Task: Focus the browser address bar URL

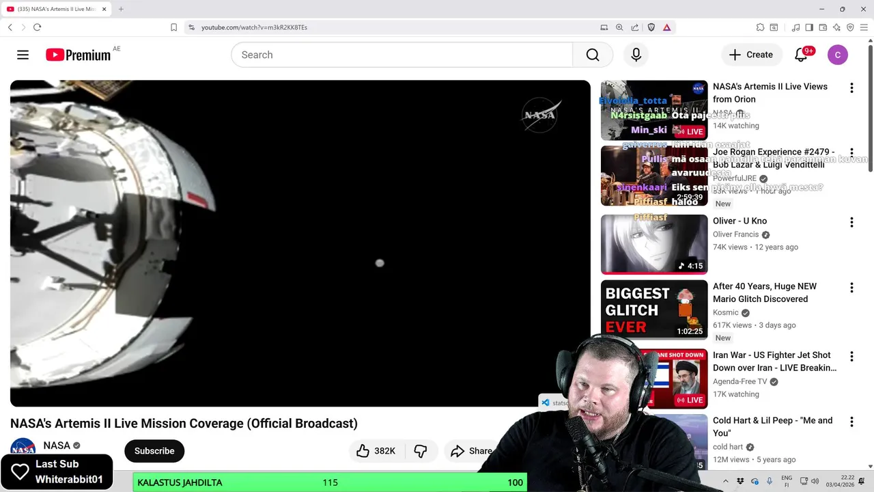Action: tap(254, 27)
